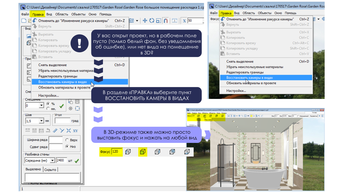
Task: Click the Ширина ряда input field
Action: coord(56,140)
